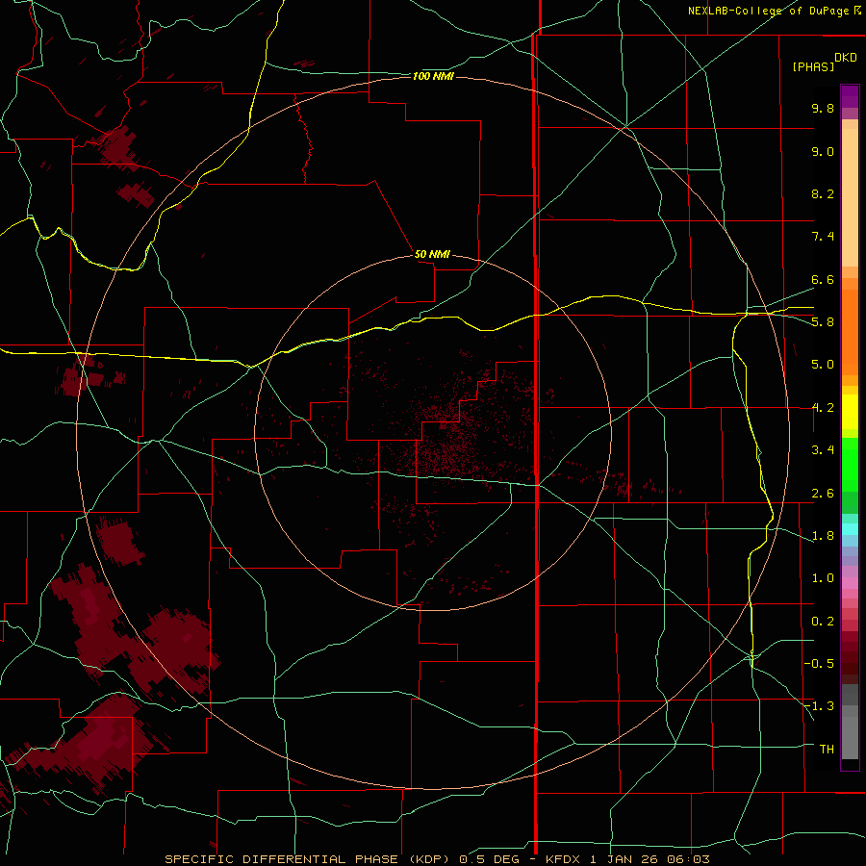Select the 5.8 legend value
This screenshot has width=866, height=866.
(x=823, y=322)
